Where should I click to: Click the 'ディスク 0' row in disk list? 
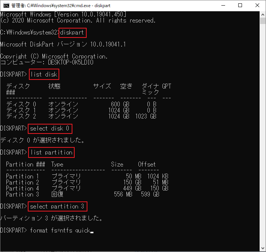pyautogui.click(x=81, y=104)
